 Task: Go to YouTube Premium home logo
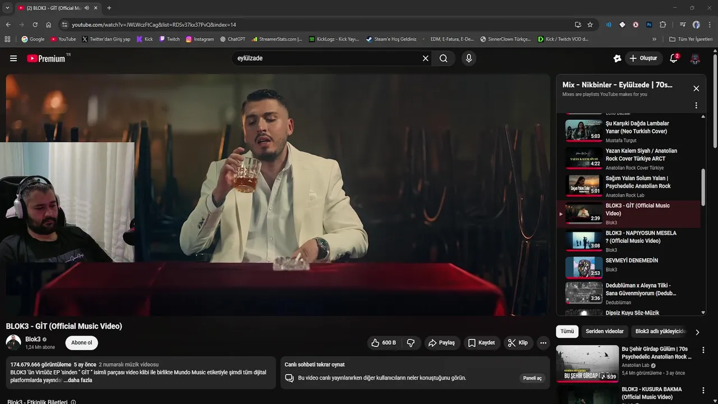coord(47,58)
